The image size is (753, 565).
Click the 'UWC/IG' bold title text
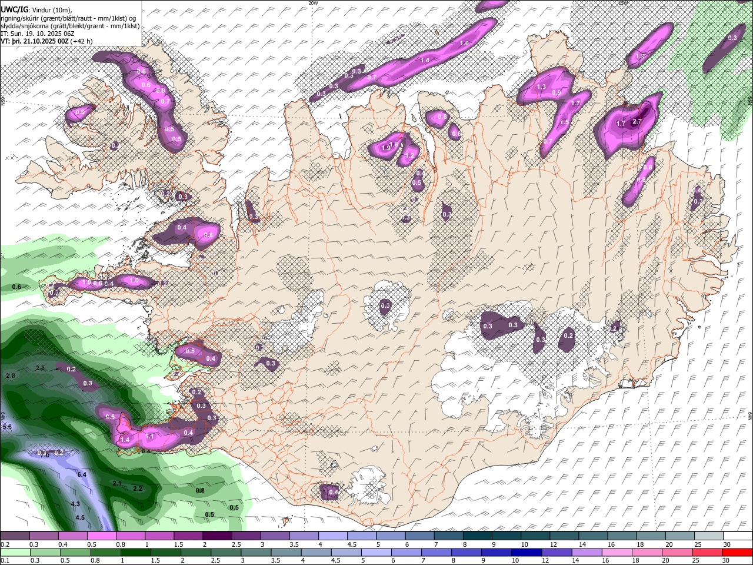pyautogui.click(x=14, y=10)
